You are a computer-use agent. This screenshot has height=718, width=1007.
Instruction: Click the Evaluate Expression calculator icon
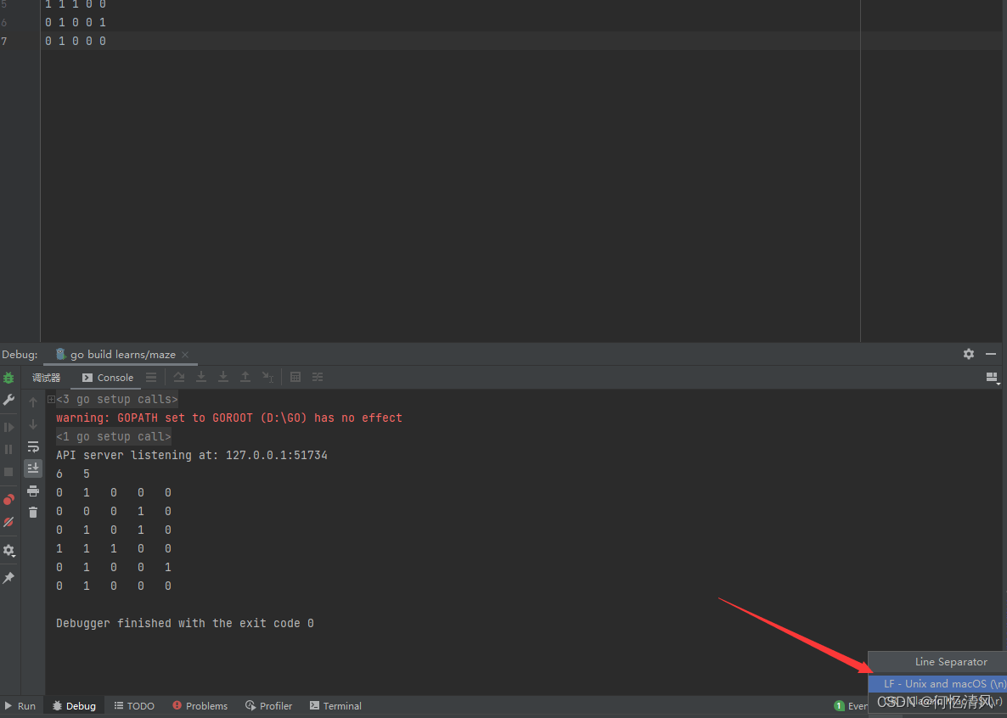295,377
